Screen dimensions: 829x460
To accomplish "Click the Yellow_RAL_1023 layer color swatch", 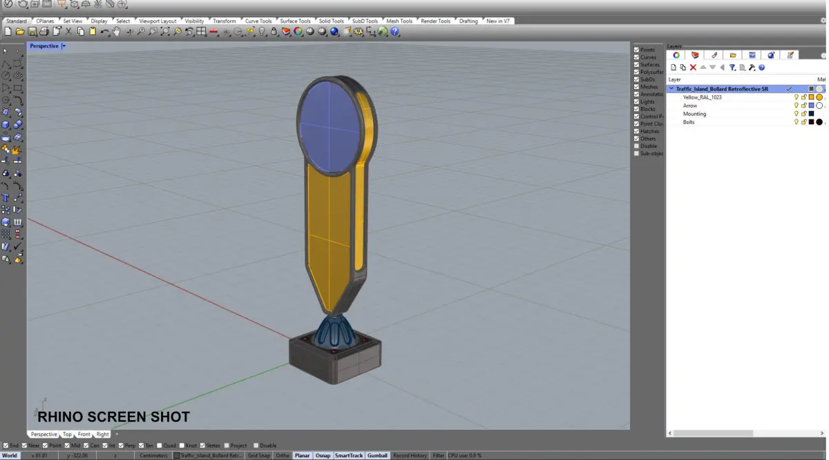I will [811, 97].
